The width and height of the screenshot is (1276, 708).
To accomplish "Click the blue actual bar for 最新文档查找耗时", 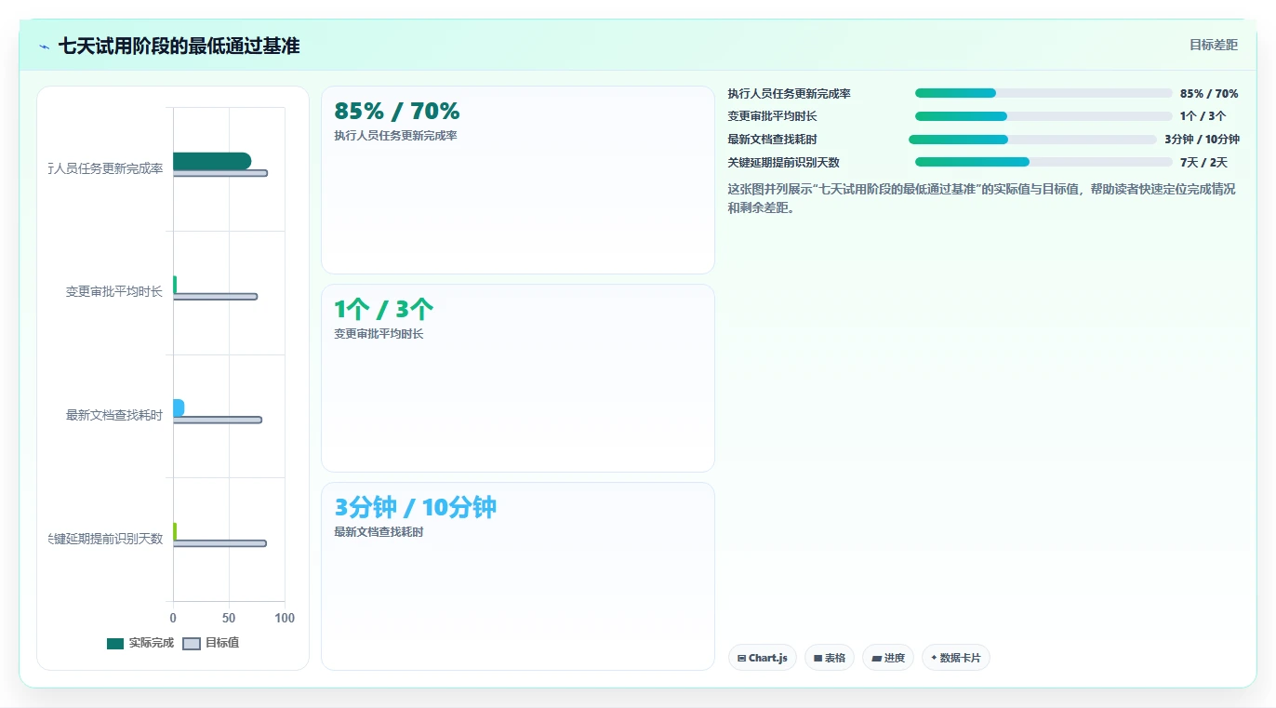I will pos(179,407).
